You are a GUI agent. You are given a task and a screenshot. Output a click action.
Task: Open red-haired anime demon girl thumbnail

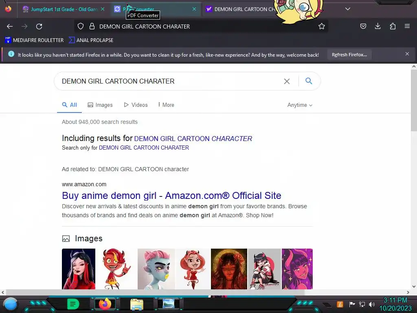coord(79,269)
